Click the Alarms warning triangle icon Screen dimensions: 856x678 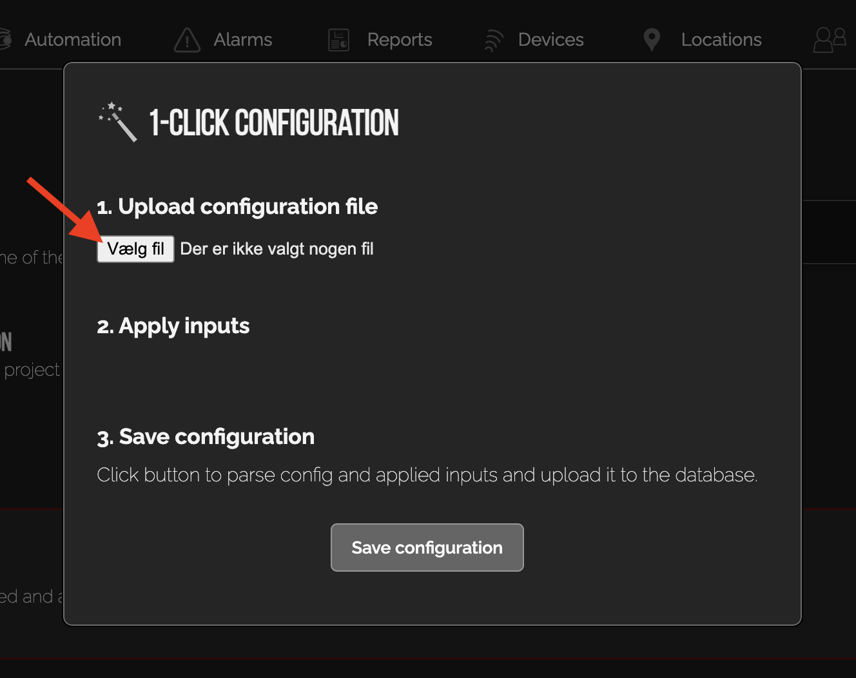pos(187,40)
